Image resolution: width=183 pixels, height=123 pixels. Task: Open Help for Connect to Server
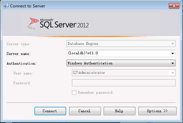pos(120,111)
